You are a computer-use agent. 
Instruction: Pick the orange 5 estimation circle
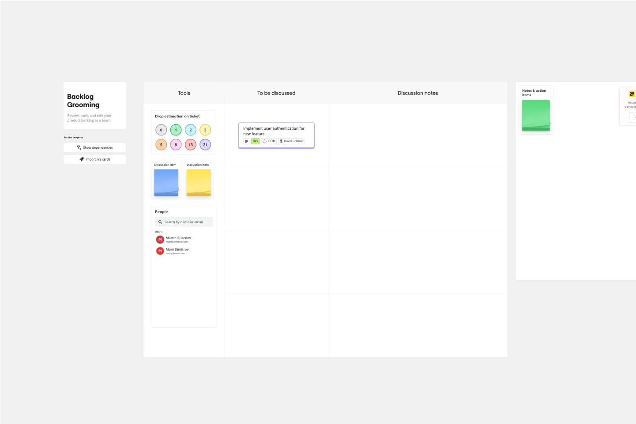(x=161, y=145)
